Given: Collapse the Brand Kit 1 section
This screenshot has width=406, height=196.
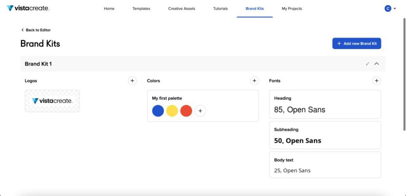Looking at the screenshot, I should point(377,64).
